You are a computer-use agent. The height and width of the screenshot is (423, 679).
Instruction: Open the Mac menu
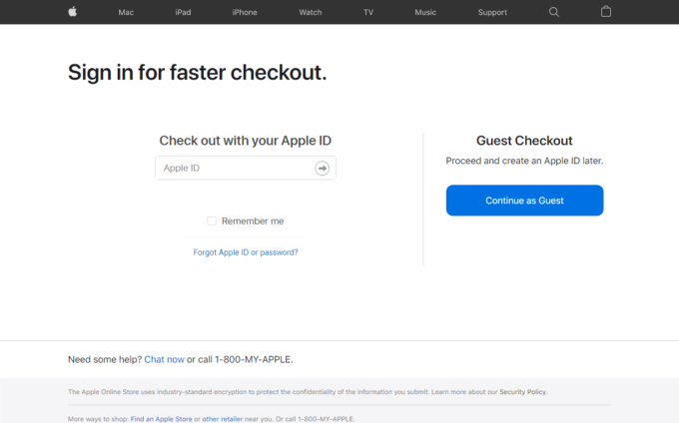click(126, 13)
